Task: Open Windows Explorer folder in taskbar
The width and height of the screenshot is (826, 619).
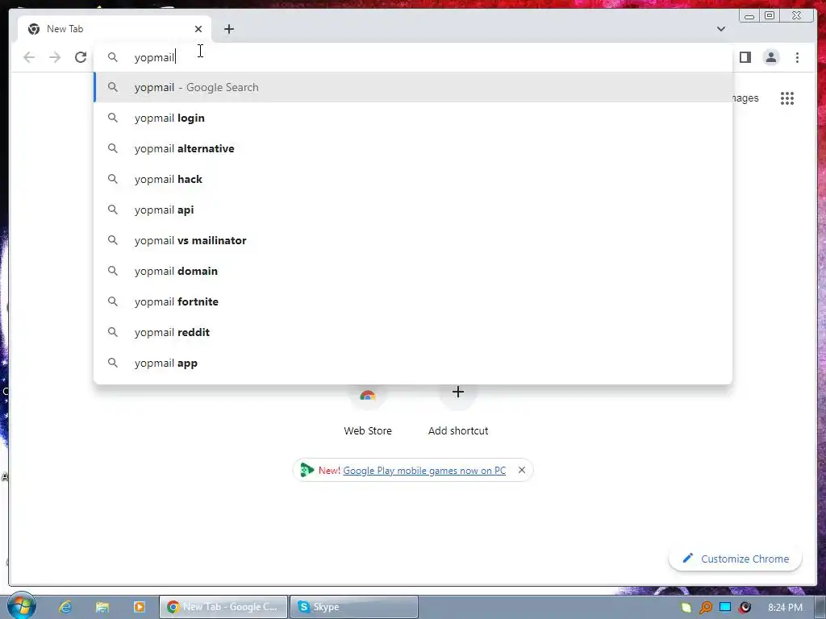Action: click(102, 607)
